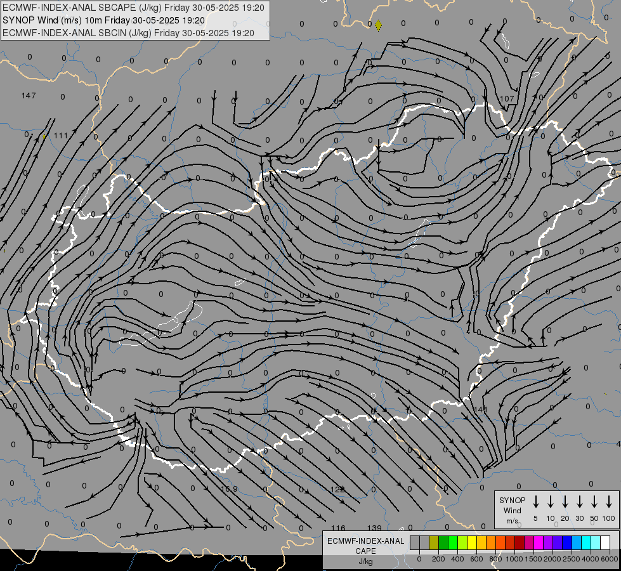
Task: Click the wind arrow above the 30 m/s label
Action: 579,502
